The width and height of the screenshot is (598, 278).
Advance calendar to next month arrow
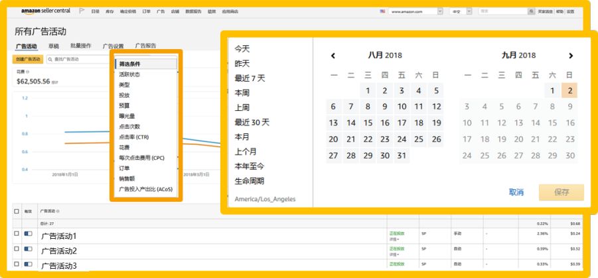[x=571, y=56]
